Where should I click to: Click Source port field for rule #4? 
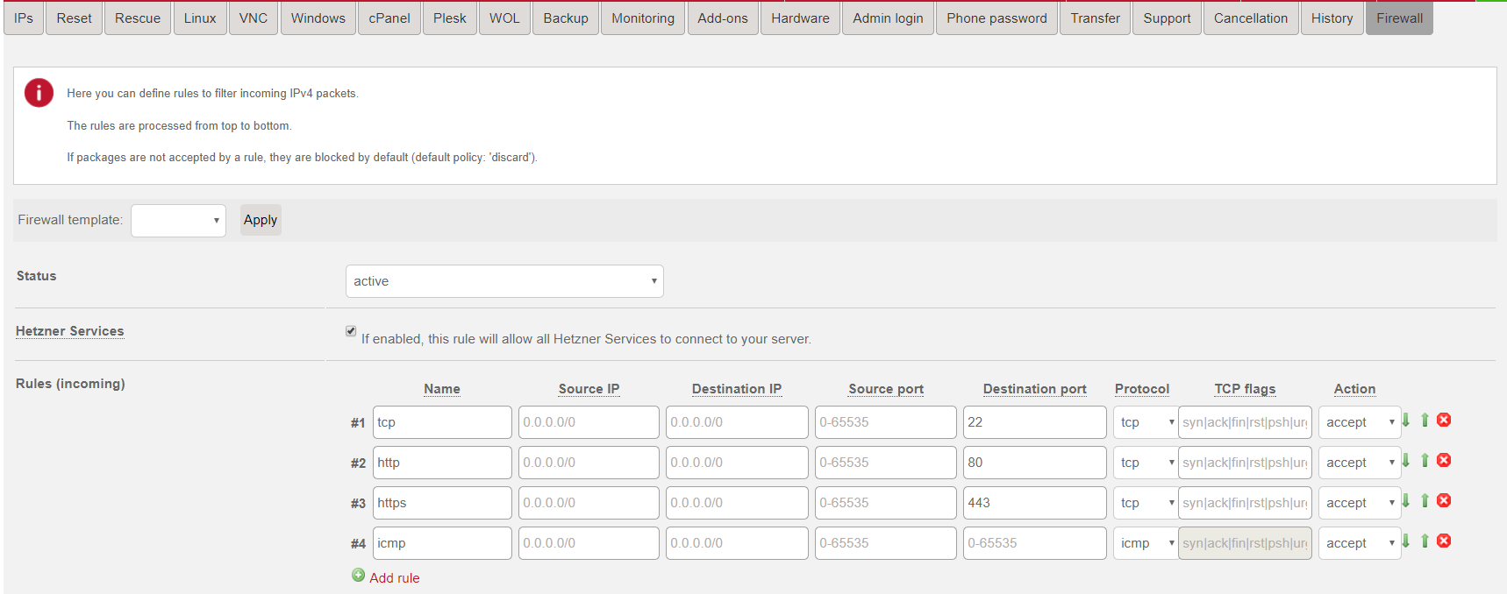[x=886, y=543]
